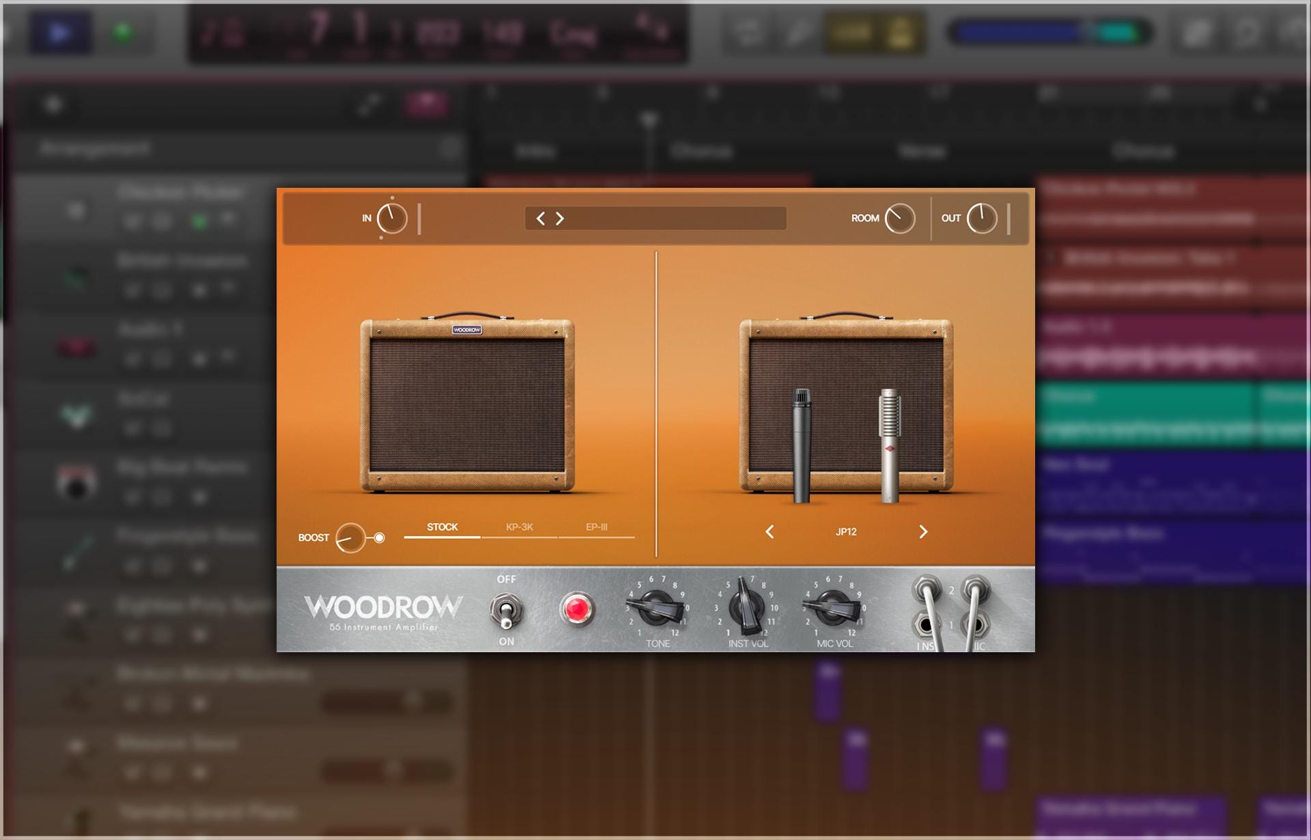Toggle the BOOST enable switch
The height and width of the screenshot is (840, 1311).
pos(380,538)
